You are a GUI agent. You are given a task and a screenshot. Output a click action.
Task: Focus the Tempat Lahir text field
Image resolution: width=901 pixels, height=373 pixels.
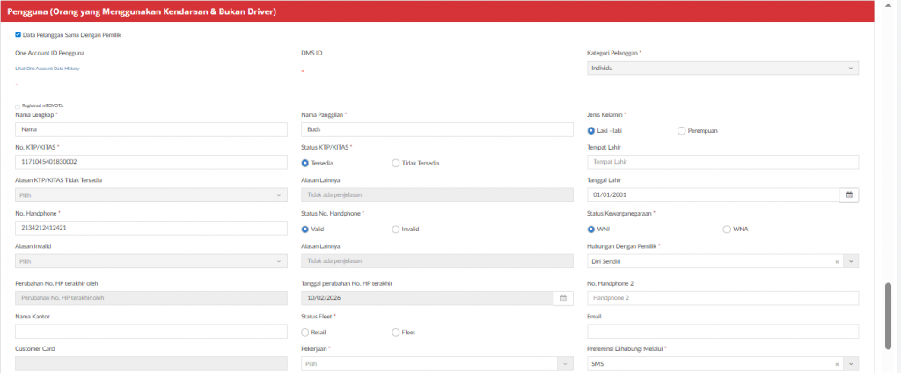(x=722, y=162)
